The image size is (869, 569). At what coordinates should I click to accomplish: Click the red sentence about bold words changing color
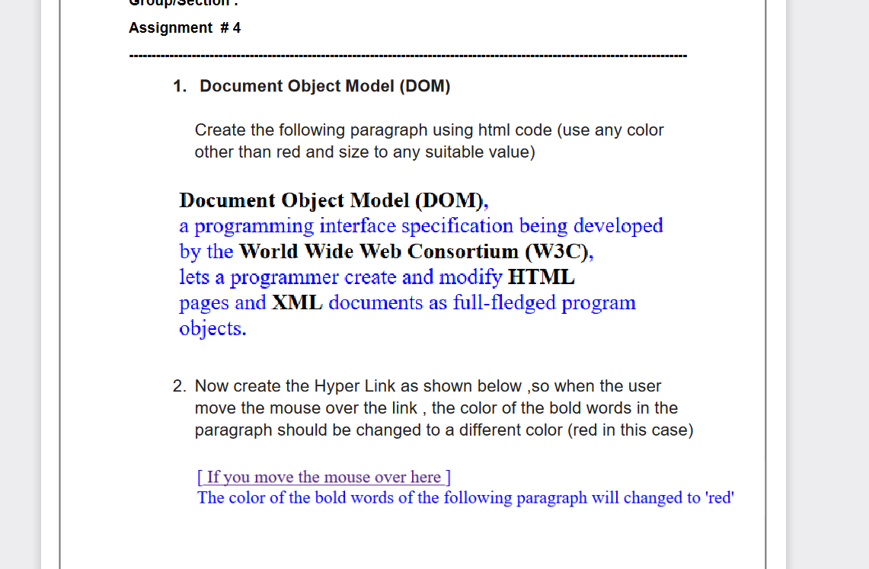tap(465, 497)
